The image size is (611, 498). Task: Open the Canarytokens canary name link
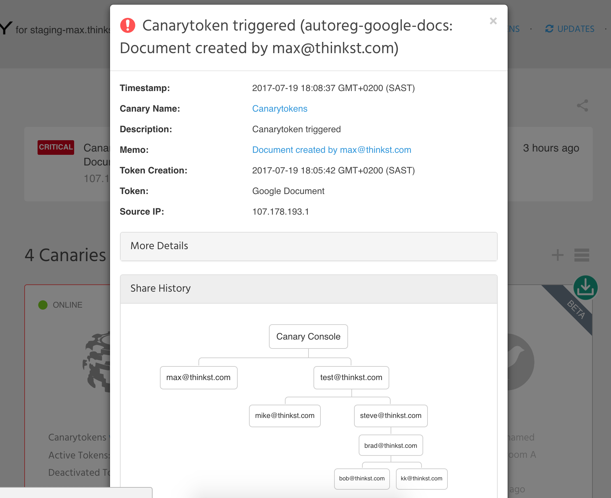point(280,109)
